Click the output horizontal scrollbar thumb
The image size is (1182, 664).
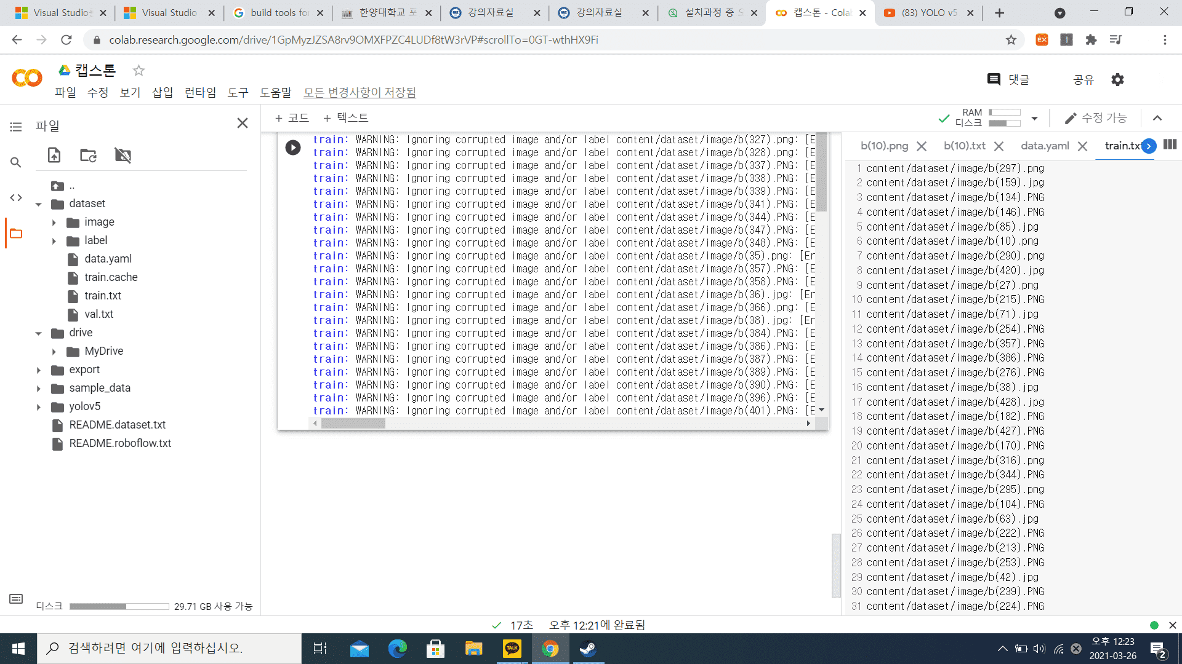tap(353, 424)
